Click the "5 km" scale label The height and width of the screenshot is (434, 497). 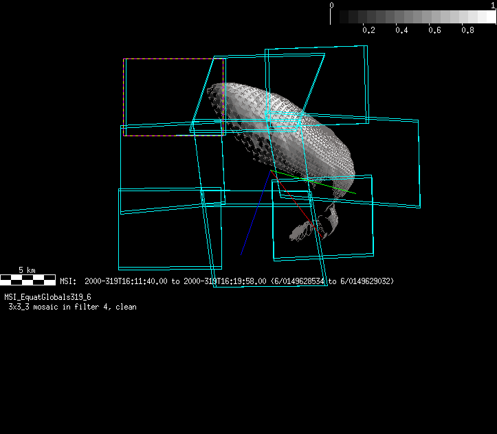[27, 270]
